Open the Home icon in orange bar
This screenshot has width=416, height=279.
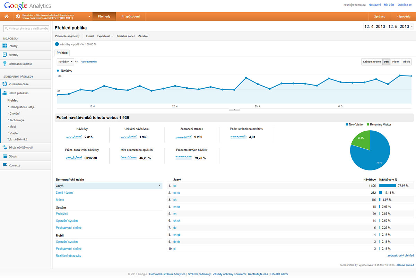[6, 17]
